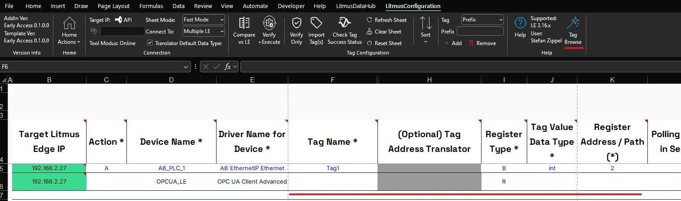Image resolution: width=681 pixels, height=201 pixels.
Task: Expand the formula bar functions arrow
Action: [x=235, y=67]
